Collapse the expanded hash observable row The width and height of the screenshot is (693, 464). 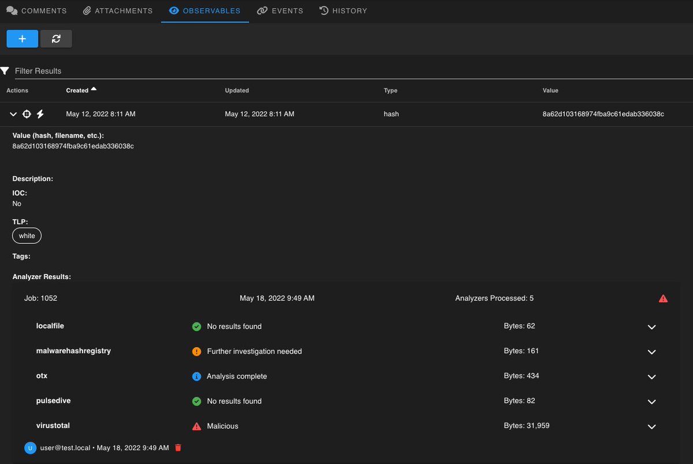13,114
